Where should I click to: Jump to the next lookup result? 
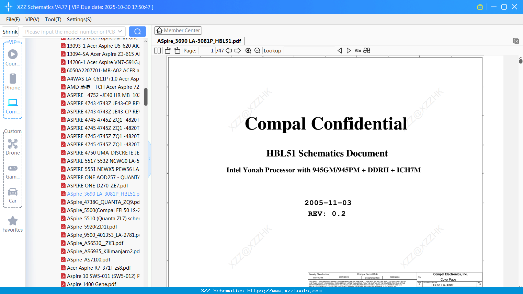click(x=349, y=51)
